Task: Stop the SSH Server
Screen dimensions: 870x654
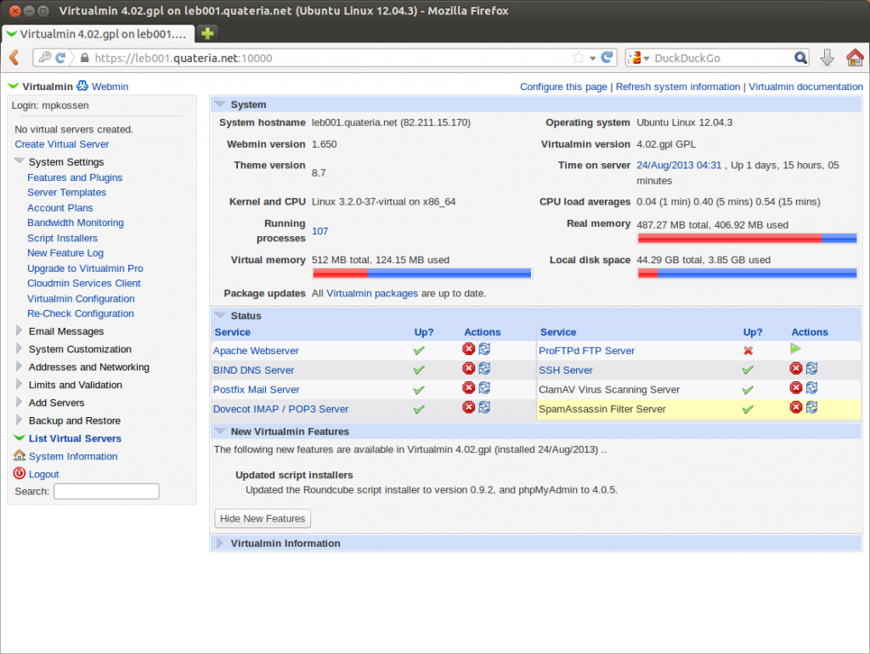Action: (795, 368)
